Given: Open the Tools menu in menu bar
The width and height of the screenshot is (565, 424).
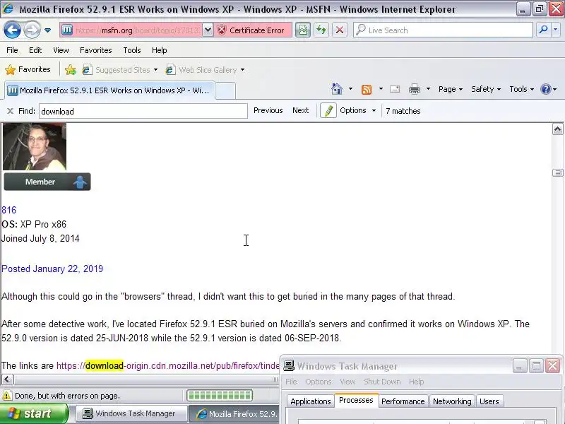Looking at the screenshot, I should tap(132, 50).
